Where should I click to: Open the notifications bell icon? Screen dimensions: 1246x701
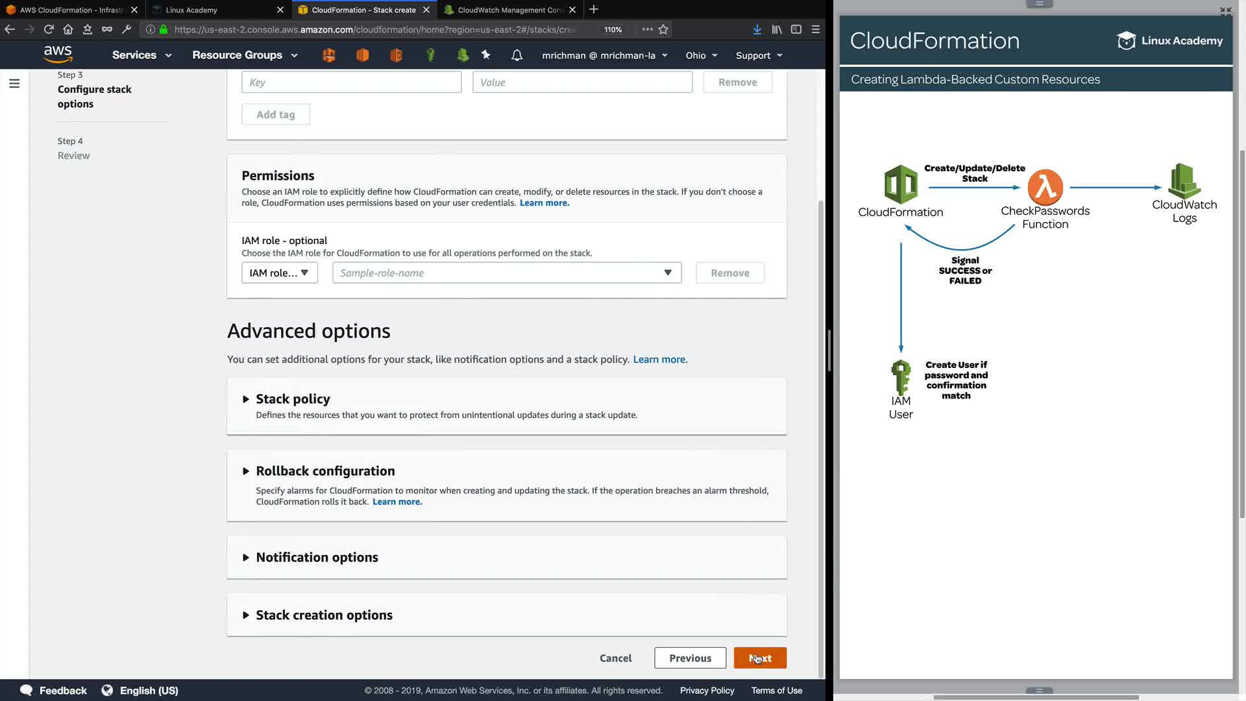point(517,55)
